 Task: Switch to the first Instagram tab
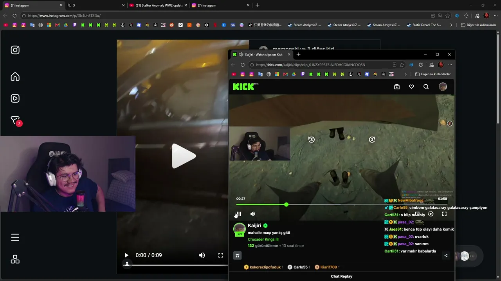click(33, 5)
